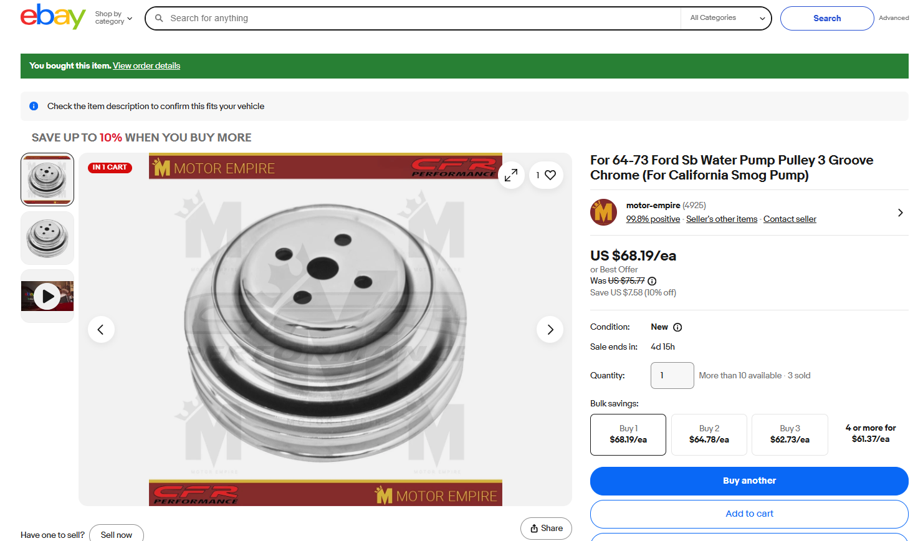The height and width of the screenshot is (541, 923).
Task: Click the eBay logo
Action: click(53, 17)
